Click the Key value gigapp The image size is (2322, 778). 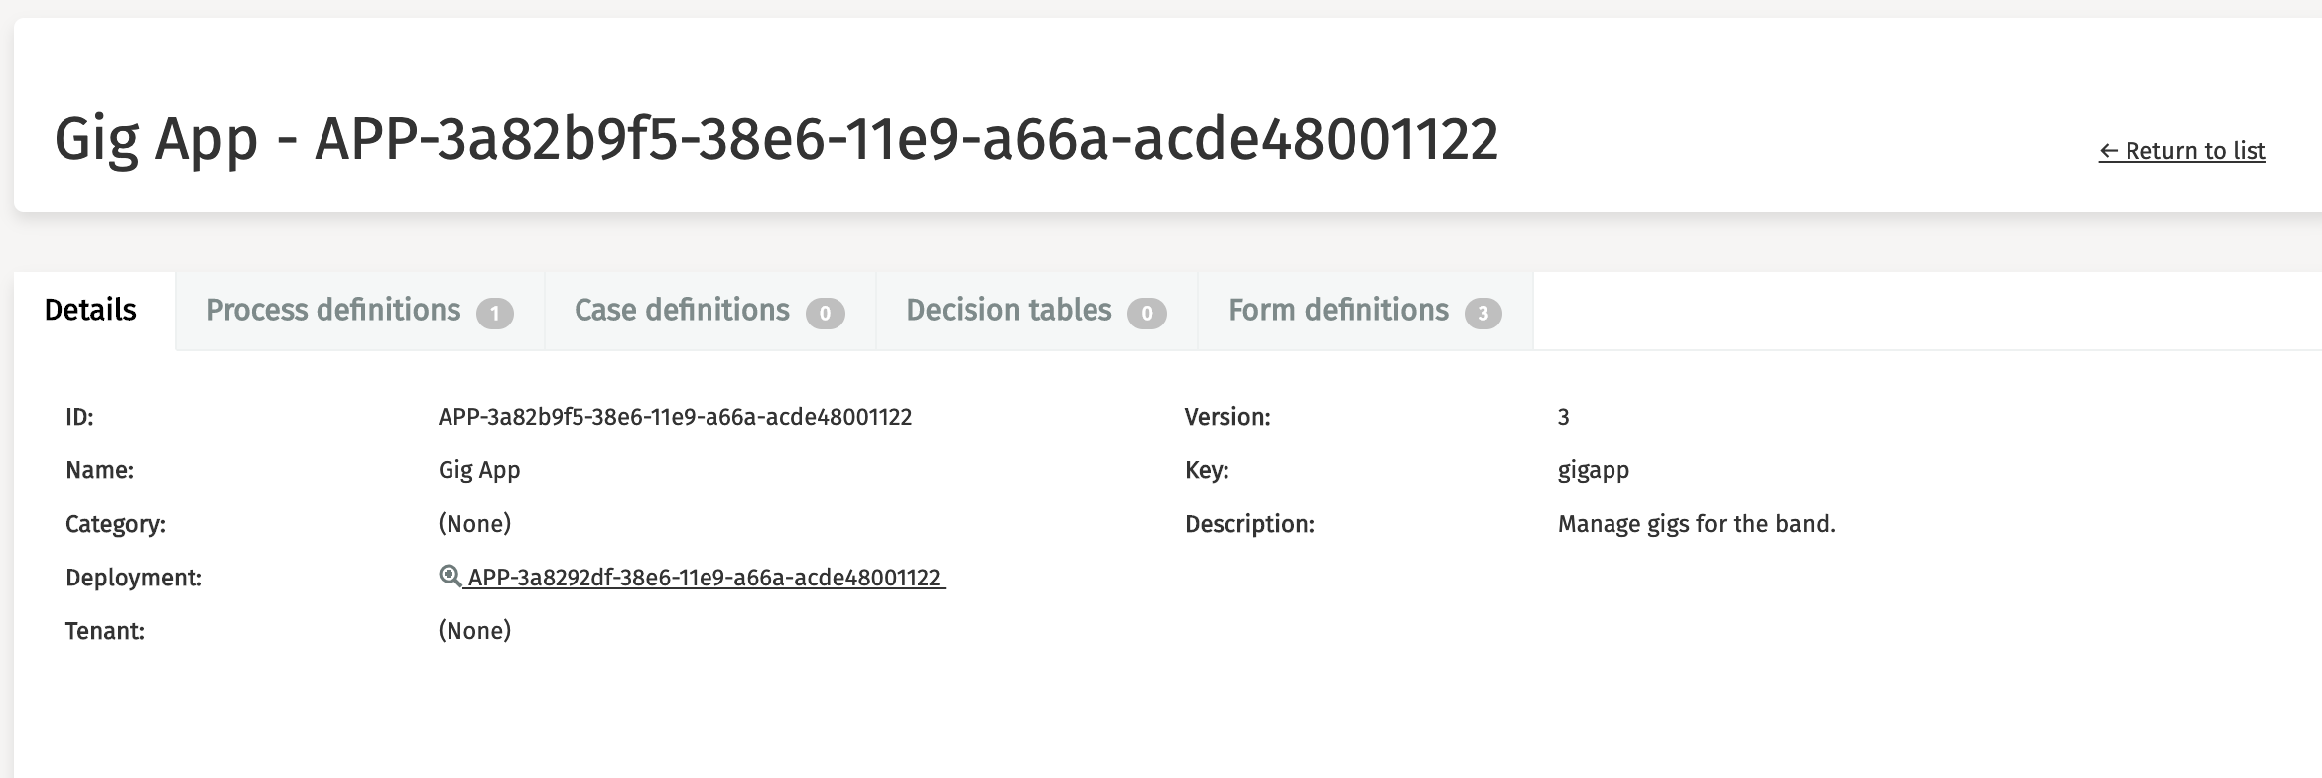tap(1593, 470)
